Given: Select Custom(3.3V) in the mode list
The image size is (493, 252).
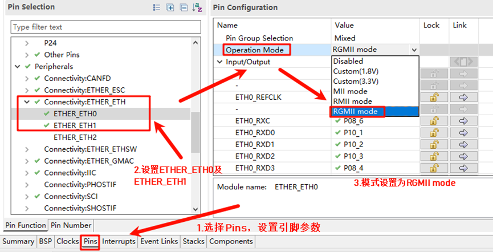Looking at the screenshot, I should [x=357, y=81].
